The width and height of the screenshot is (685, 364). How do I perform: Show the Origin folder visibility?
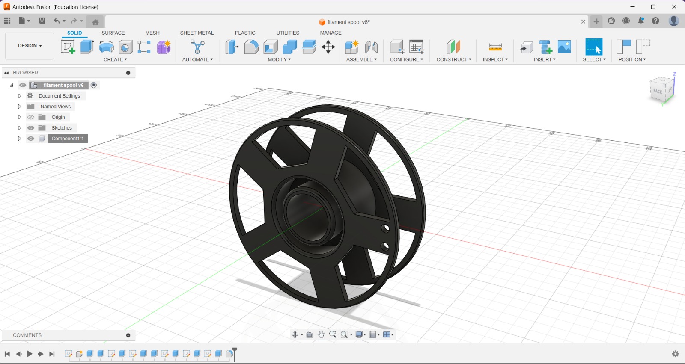point(31,117)
